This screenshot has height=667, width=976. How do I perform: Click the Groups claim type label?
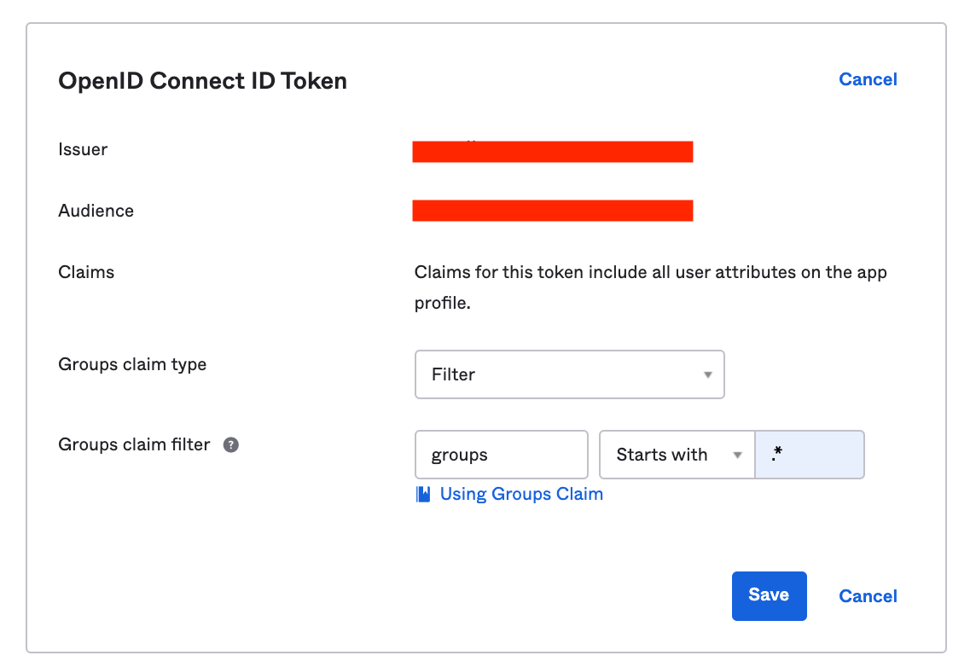point(132,364)
